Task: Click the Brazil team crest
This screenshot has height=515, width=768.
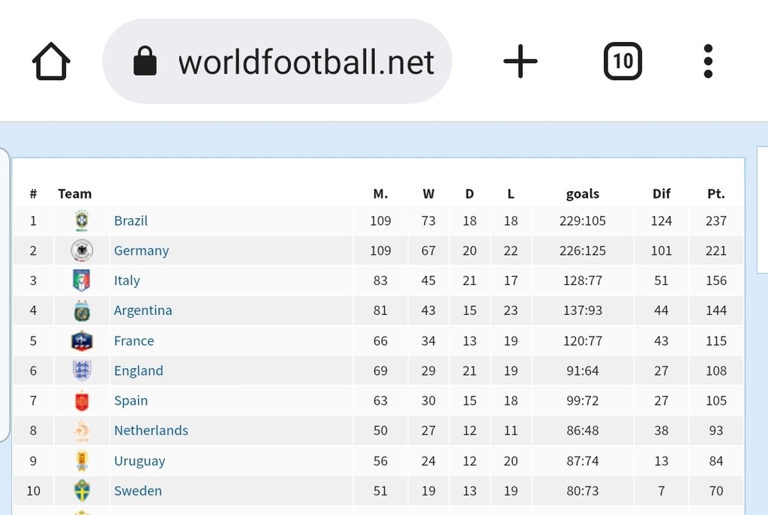Action: click(x=82, y=220)
